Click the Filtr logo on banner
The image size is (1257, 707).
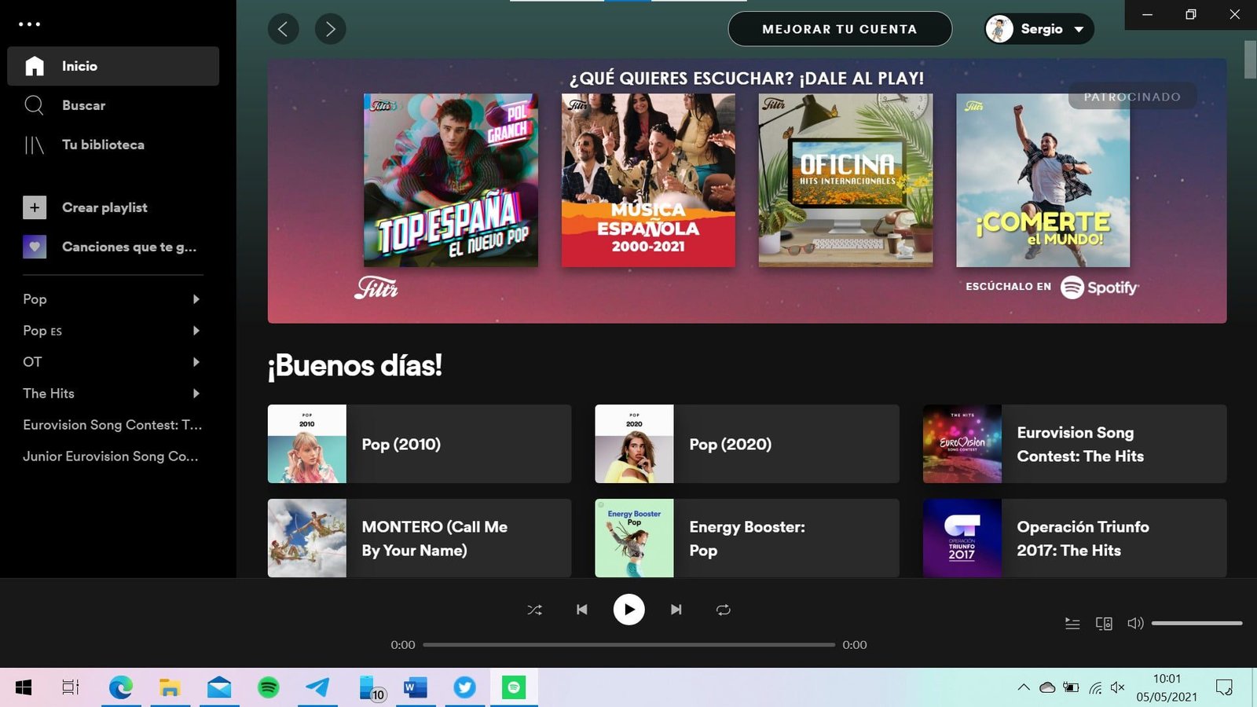pyautogui.click(x=376, y=288)
